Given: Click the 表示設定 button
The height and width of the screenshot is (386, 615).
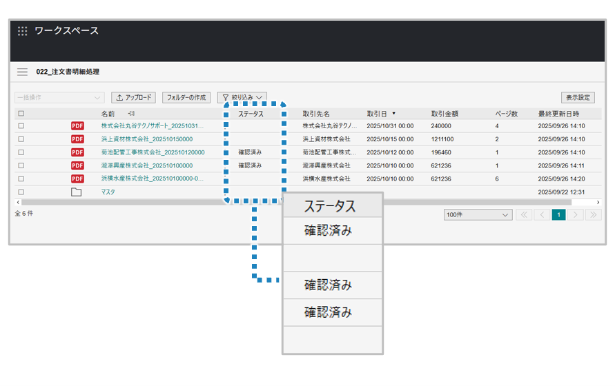Looking at the screenshot, I should (x=578, y=98).
